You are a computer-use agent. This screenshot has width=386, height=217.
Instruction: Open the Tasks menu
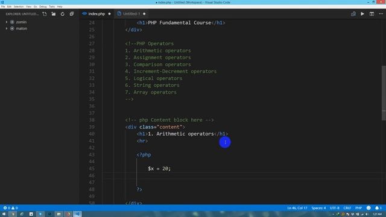(x=52, y=7)
